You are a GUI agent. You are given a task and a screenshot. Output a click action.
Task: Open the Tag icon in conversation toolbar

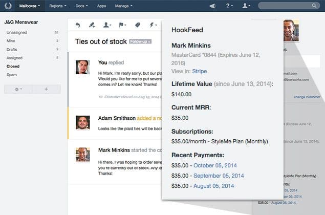[x=137, y=25]
